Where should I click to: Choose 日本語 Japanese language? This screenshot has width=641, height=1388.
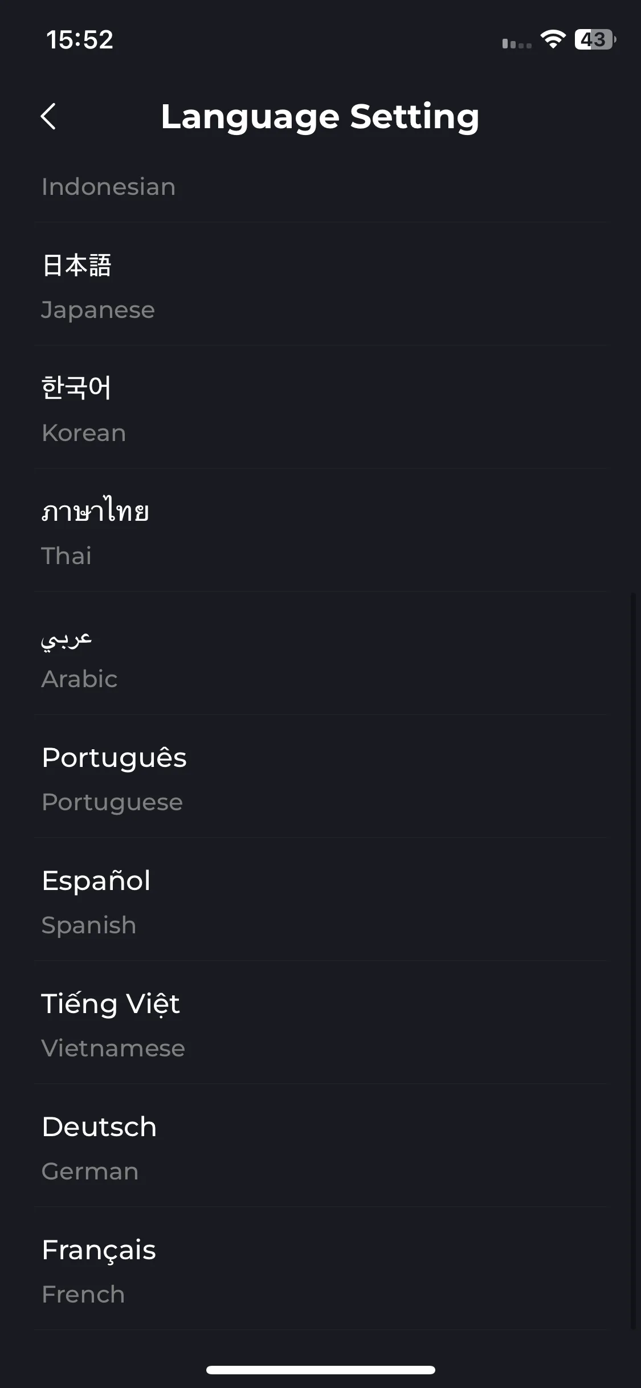pos(320,284)
